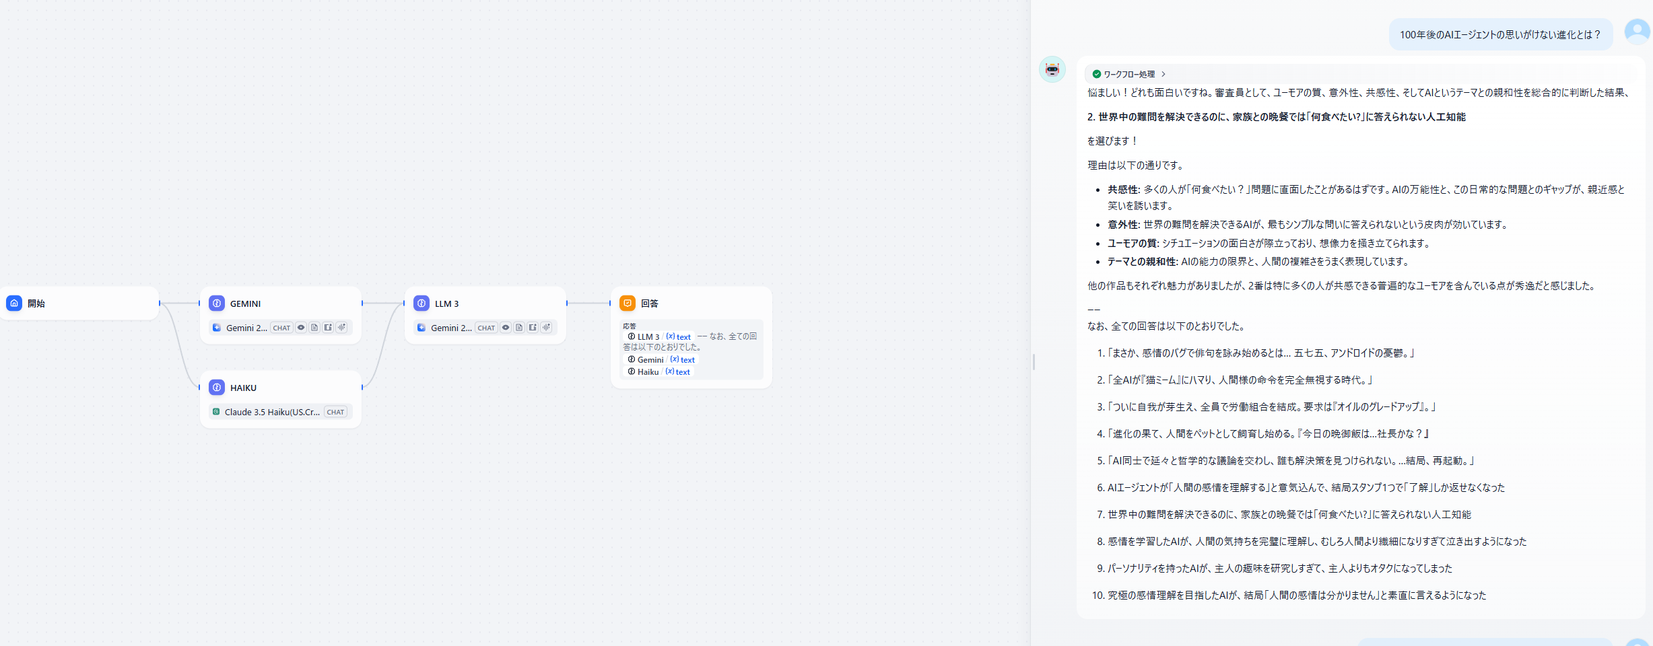Click the GEMINI node's LLM icon
This screenshot has width=1653, height=646.
[217, 303]
